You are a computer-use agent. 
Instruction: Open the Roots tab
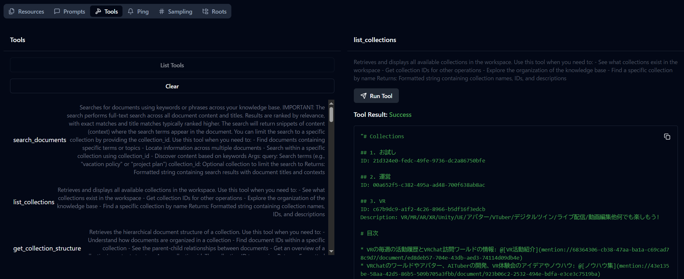(214, 11)
